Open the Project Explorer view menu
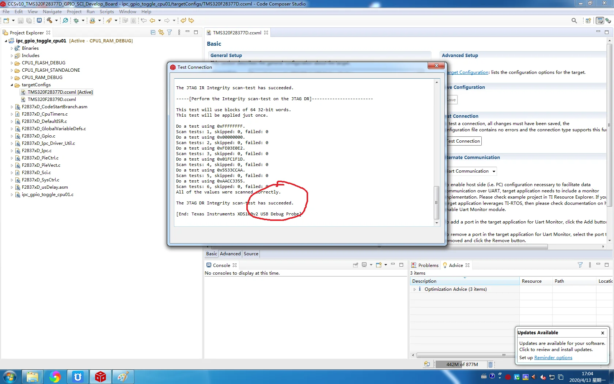The image size is (614, 384). [x=179, y=33]
